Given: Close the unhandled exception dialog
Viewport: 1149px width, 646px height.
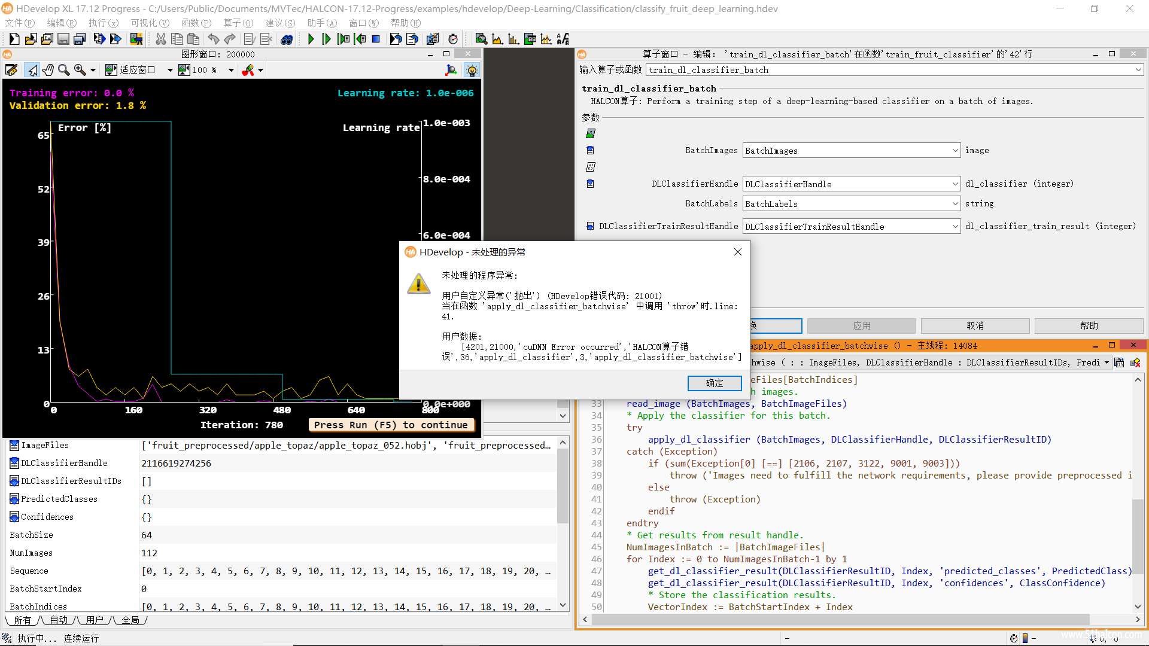Looking at the screenshot, I should [x=738, y=252].
